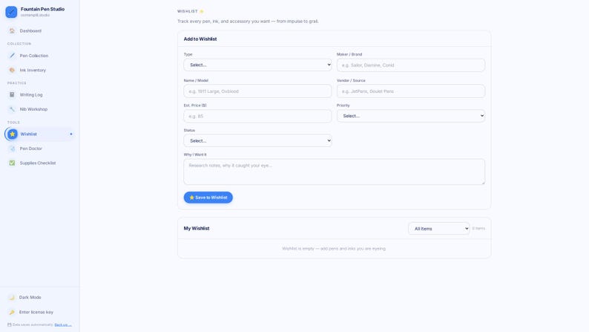Open Dashboard via its house icon
589x332 pixels.
coord(12,31)
